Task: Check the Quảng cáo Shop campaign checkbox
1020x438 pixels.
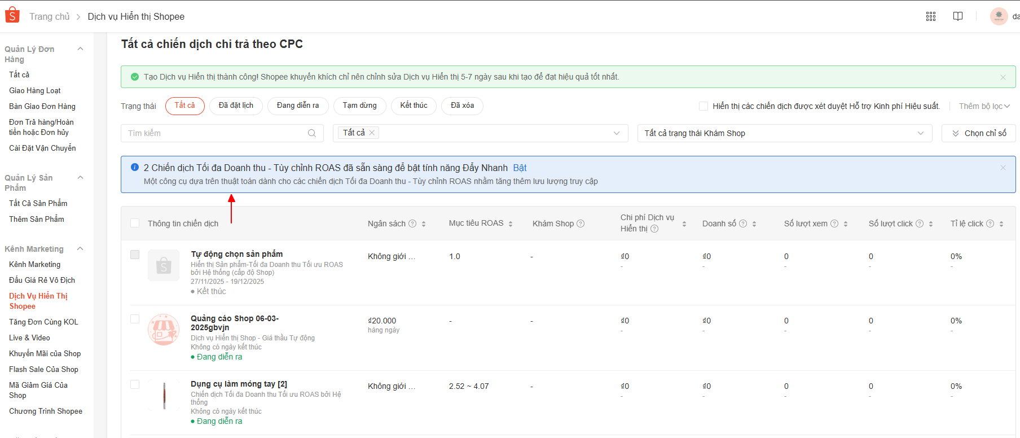Action: [x=135, y=319]
